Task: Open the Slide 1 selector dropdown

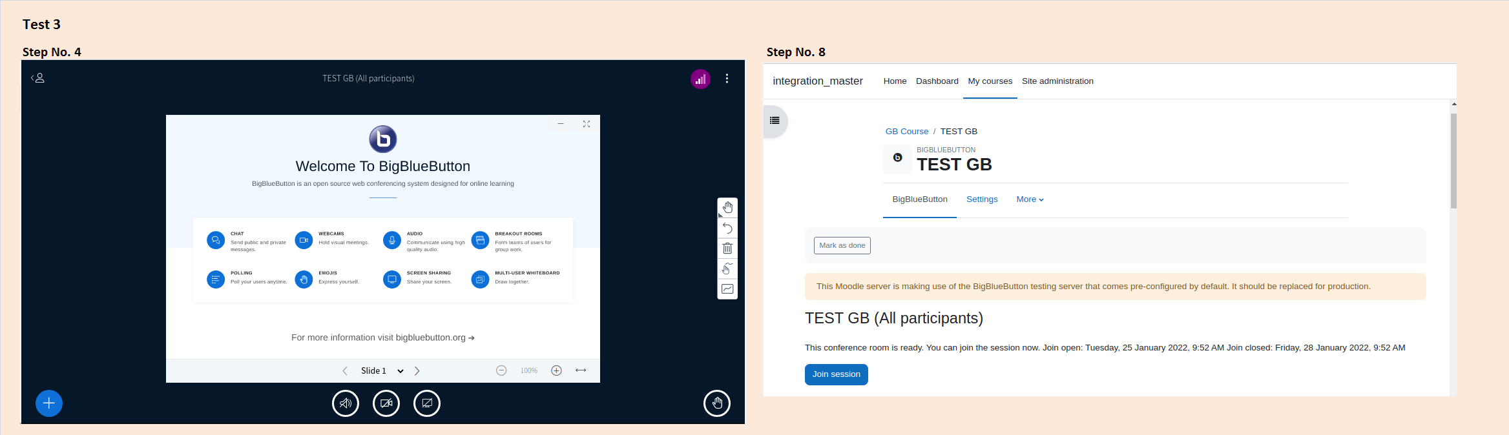Action: [382, 370]
